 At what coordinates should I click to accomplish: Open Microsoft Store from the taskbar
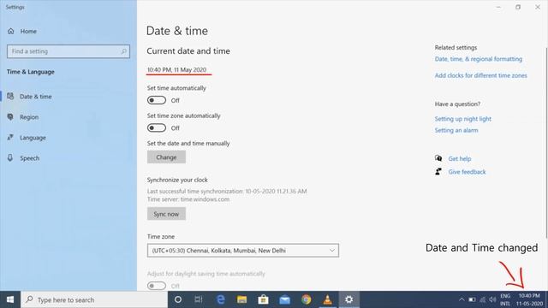[x=263, y=299]
